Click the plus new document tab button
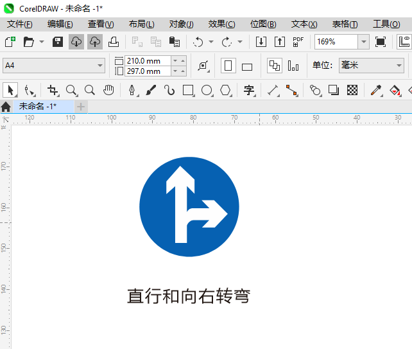 (x=81, y=107)
